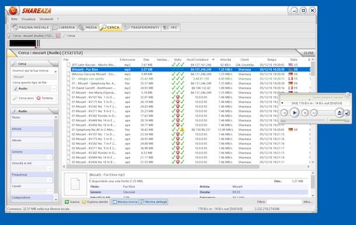Switch to the Trasferimenti tab
Viewport: 356px width, 225px height.
(x=141, y=27)
